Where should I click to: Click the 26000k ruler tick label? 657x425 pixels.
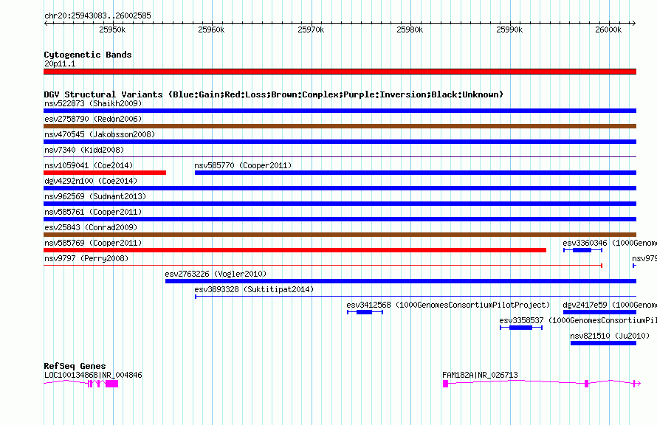(x=608, y=30)
